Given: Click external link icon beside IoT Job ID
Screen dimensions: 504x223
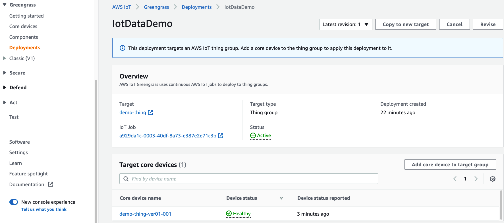Looking at the screenshot, I should click(x=221, y=136).
